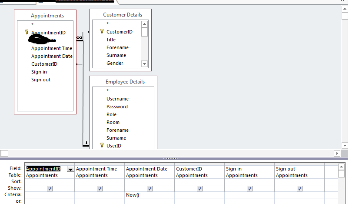Click the Employee Details table title

[x=125, y=82]
